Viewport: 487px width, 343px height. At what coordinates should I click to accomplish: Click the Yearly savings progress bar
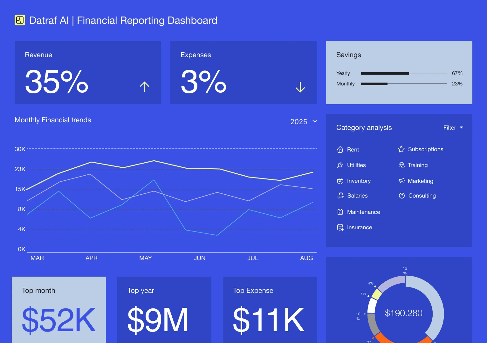[404, 73]
